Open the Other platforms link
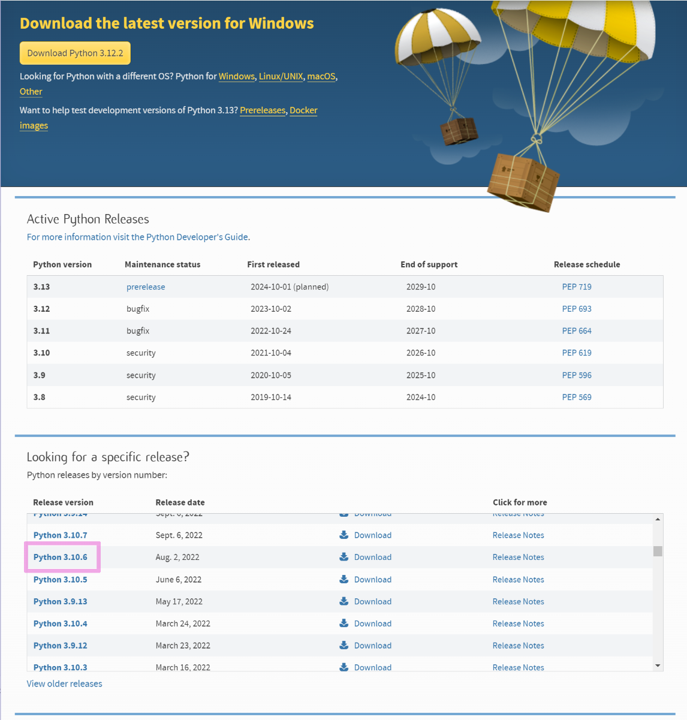687x720 pixels. pos(31,92)
